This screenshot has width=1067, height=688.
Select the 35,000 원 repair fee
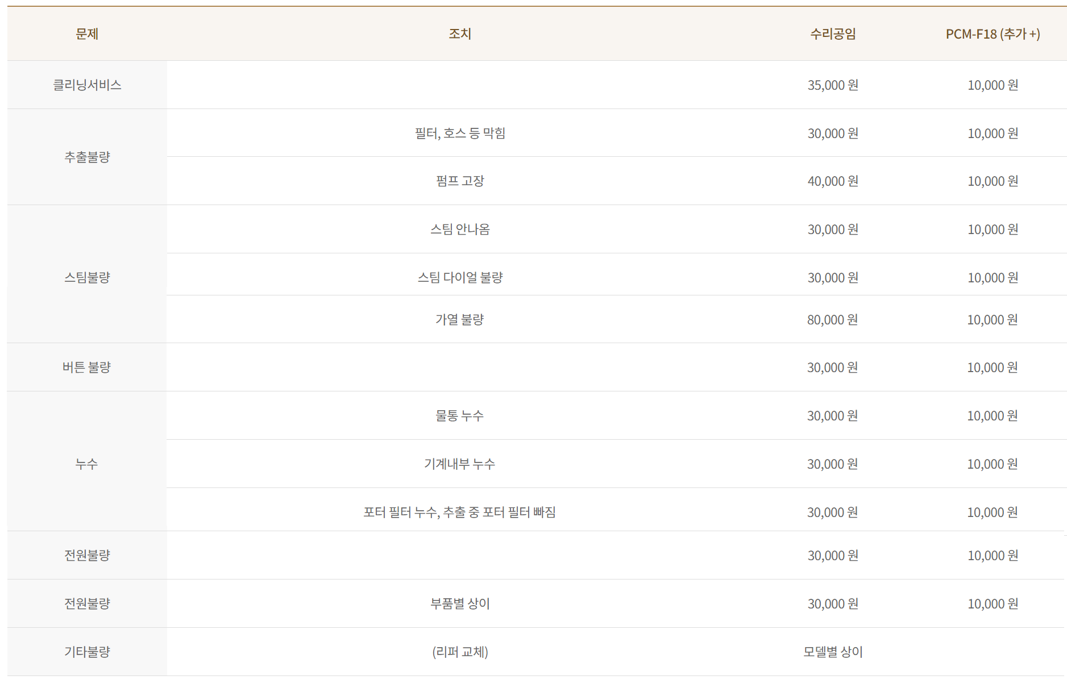pos(833,85)
